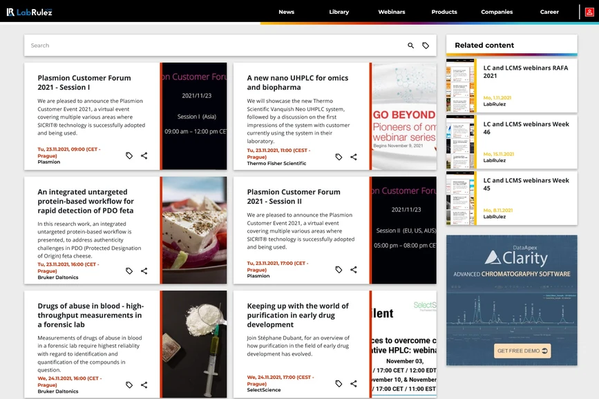This screenshot has height=399, width=599.
Task: Click tag icon on PDO feta card
Action: tap(129, 271)
